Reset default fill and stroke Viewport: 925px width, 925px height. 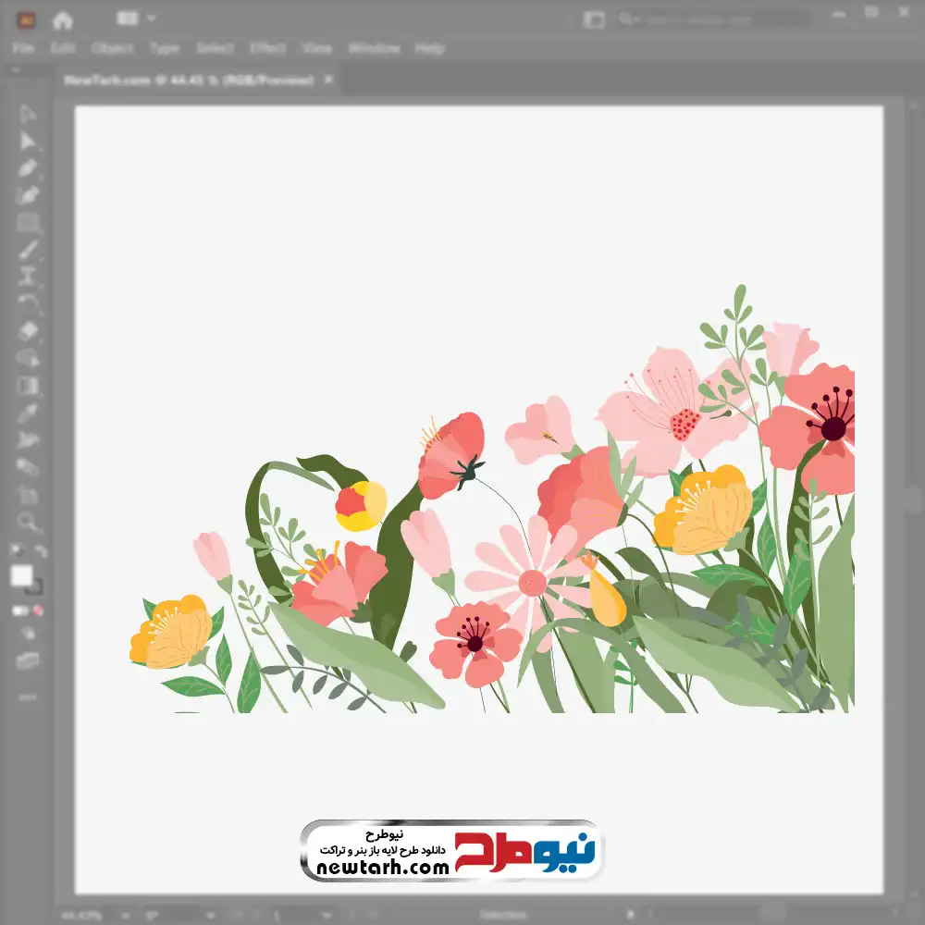[17, 552]
